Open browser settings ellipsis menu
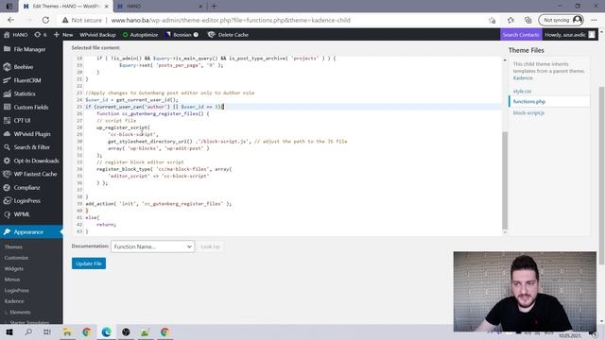 (x=594, y=20)
